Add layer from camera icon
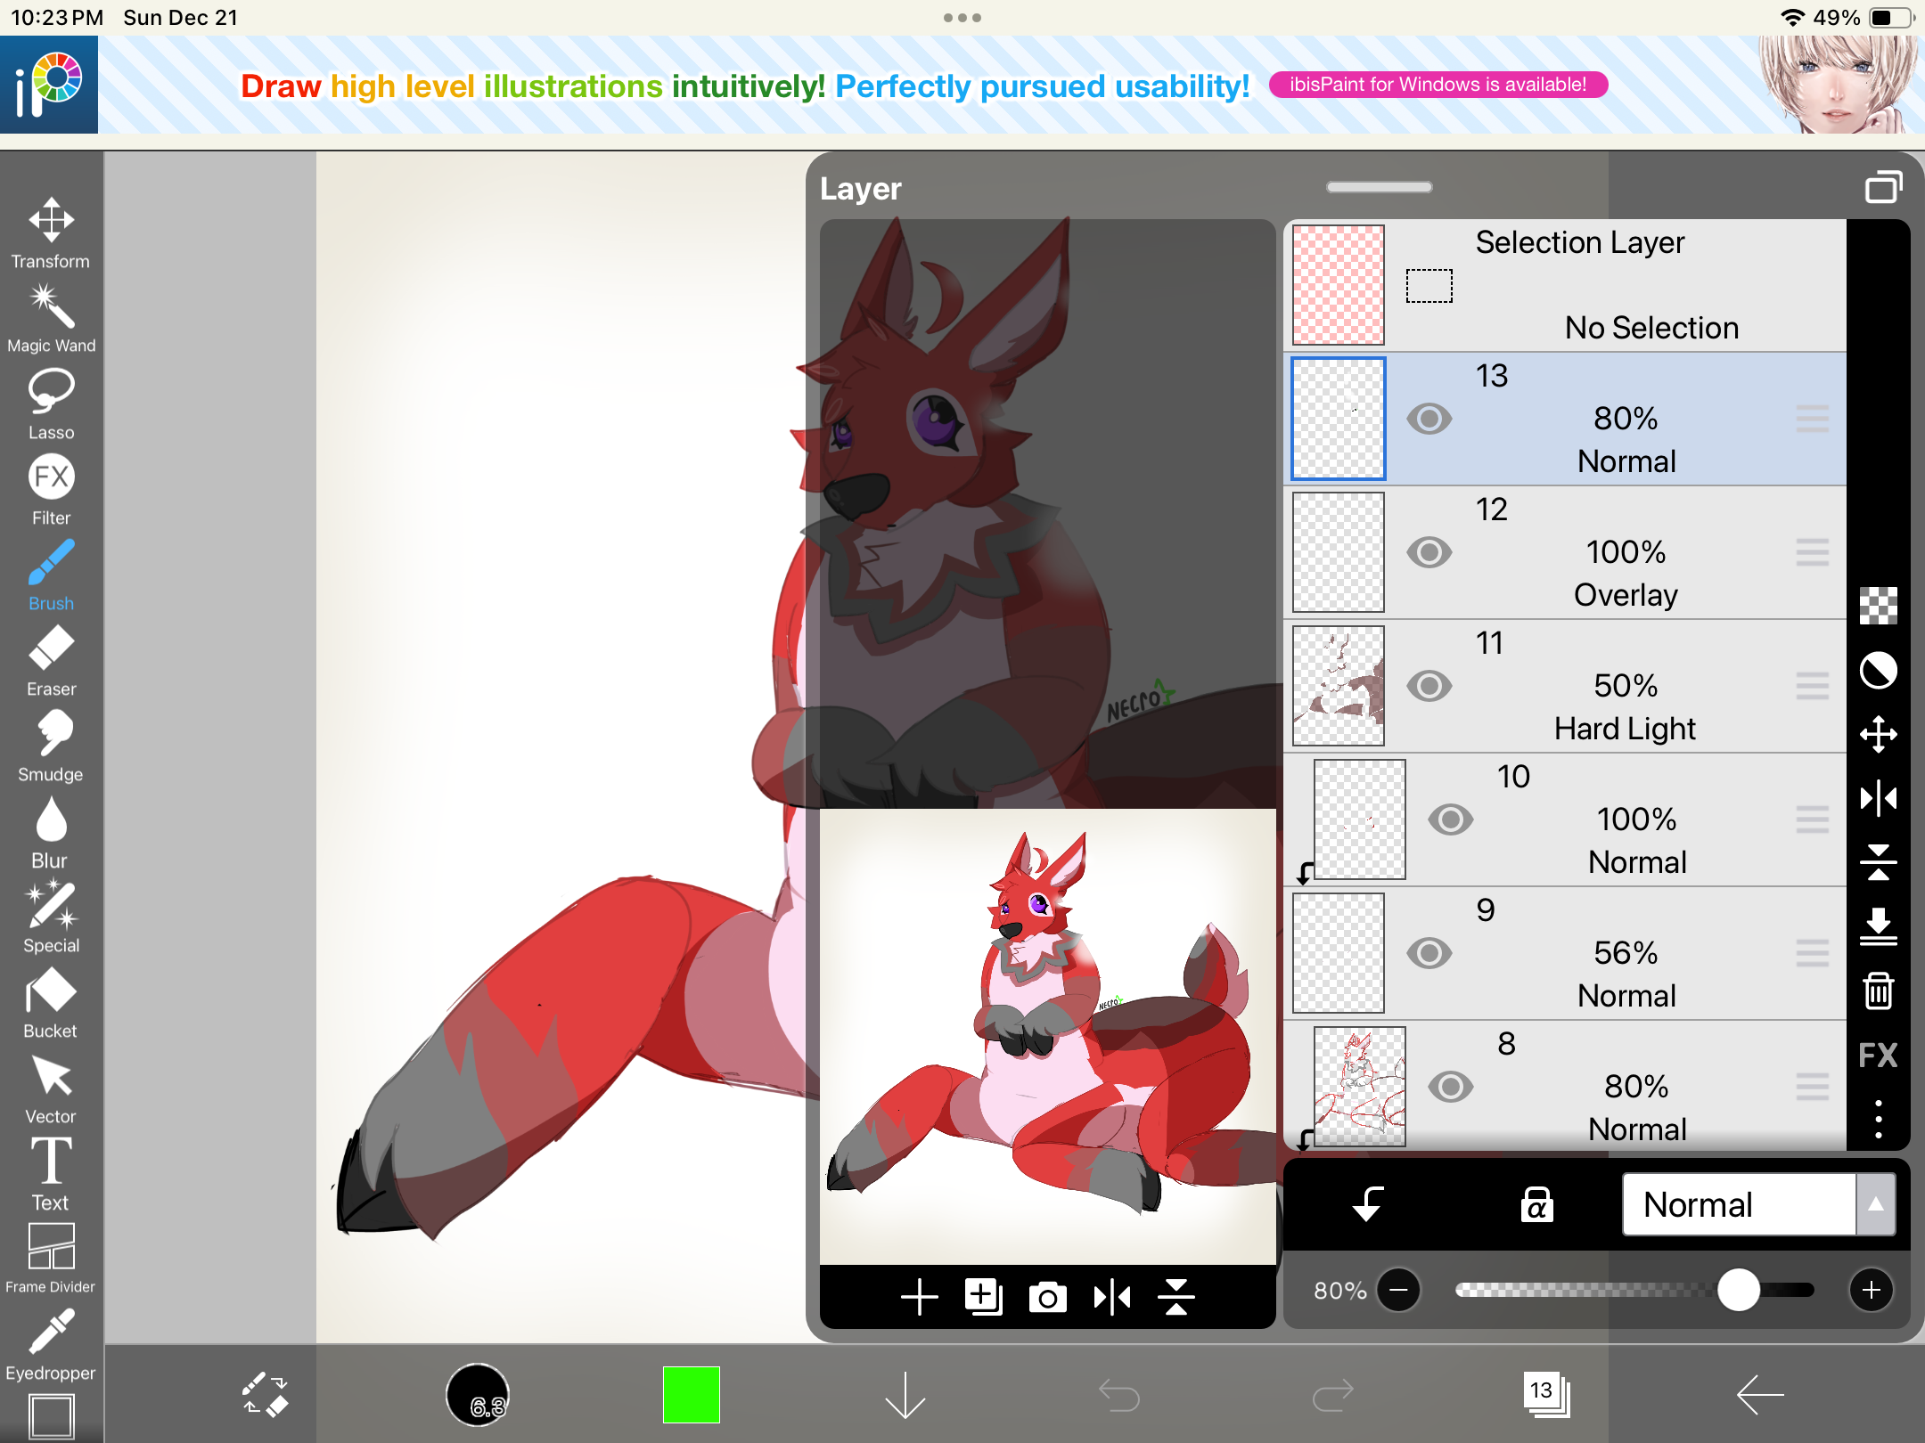 pos(1047,1297)
